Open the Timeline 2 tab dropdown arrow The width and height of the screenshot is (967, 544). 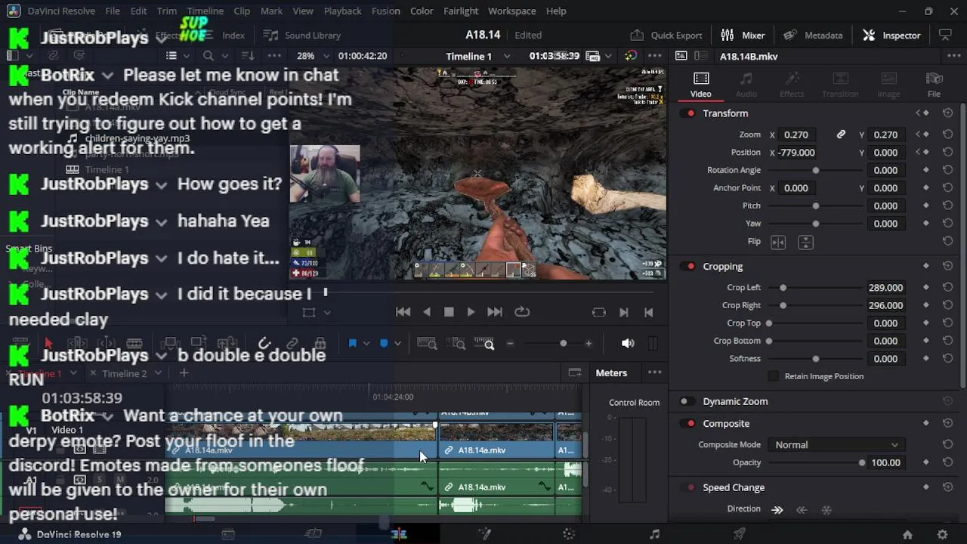click(x=158, y=373)
